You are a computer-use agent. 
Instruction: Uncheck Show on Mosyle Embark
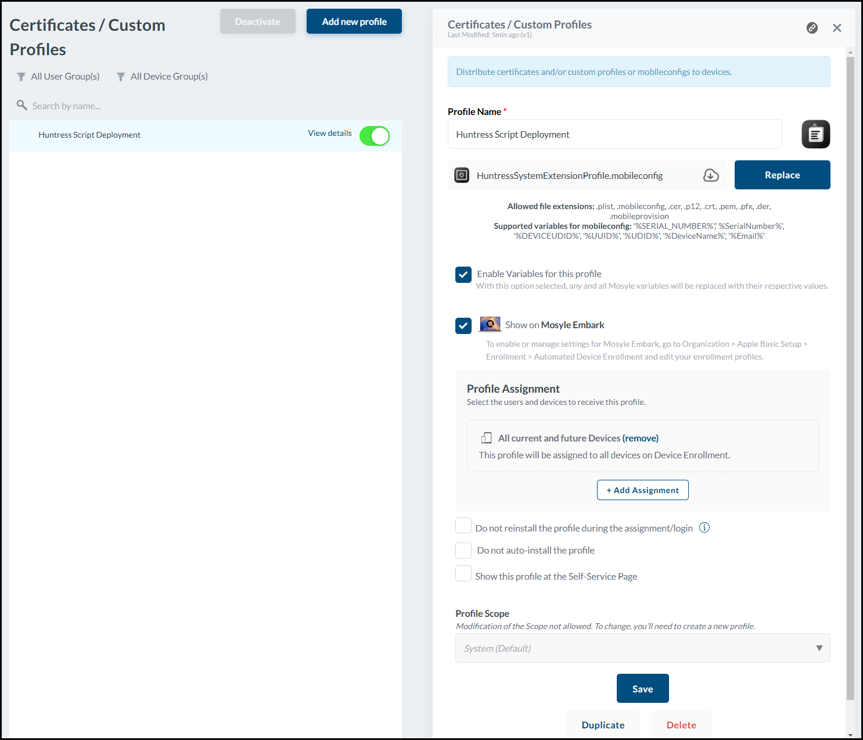[x=463, y=326]
